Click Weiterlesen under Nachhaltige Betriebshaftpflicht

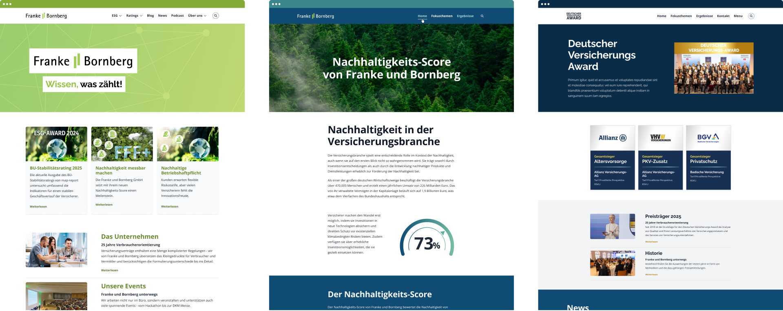tap(170, 207)
